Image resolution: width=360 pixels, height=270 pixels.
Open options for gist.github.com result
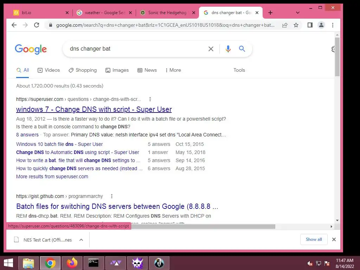coord(112,196)
